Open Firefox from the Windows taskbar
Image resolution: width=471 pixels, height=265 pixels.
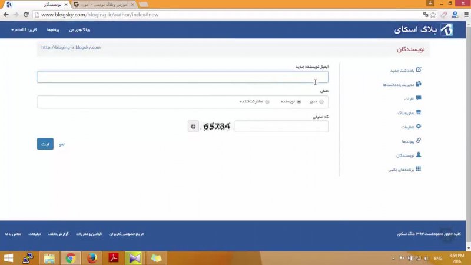(x=91, y=258)
